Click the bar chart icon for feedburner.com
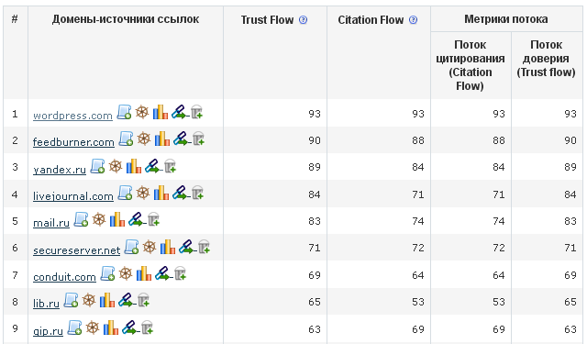 coord(162,139)
